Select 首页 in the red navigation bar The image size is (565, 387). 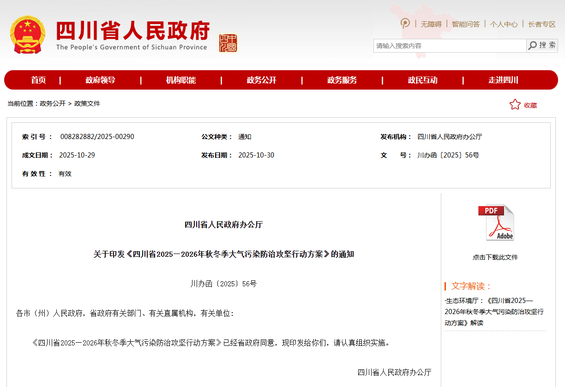(38, 80)
